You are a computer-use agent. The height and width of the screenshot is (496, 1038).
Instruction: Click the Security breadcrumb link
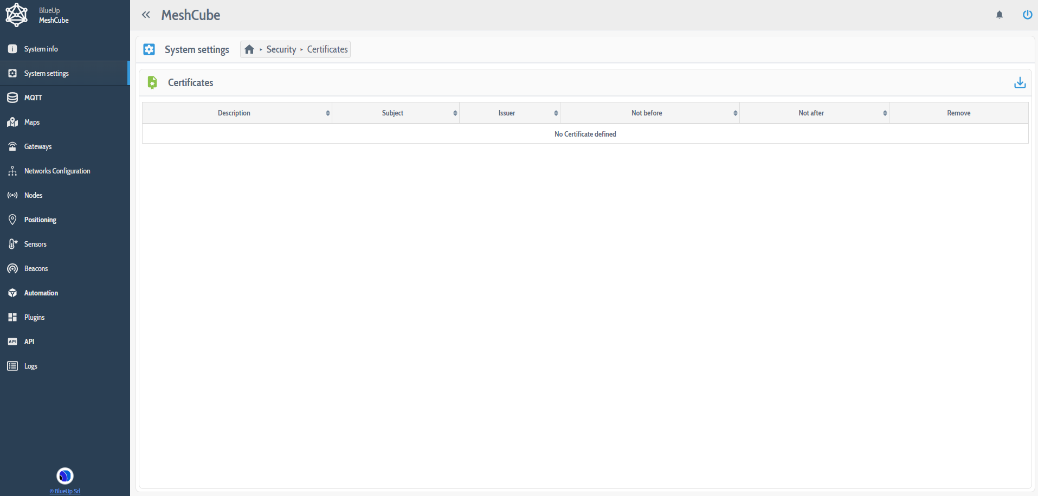[x=281, y=49]
